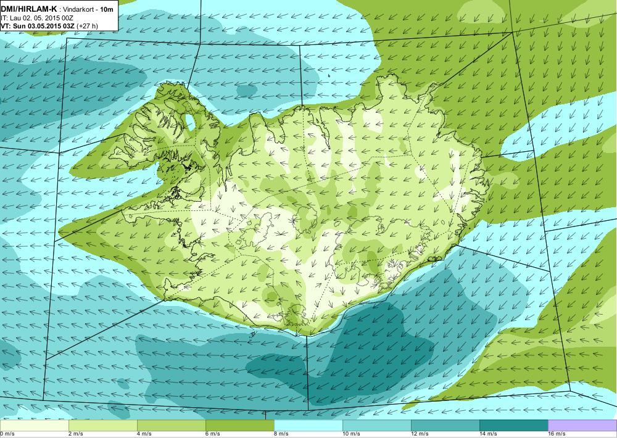617x438 pixels.
Task: Click the '10 m/s' legend label
Action: coord(352,434)
